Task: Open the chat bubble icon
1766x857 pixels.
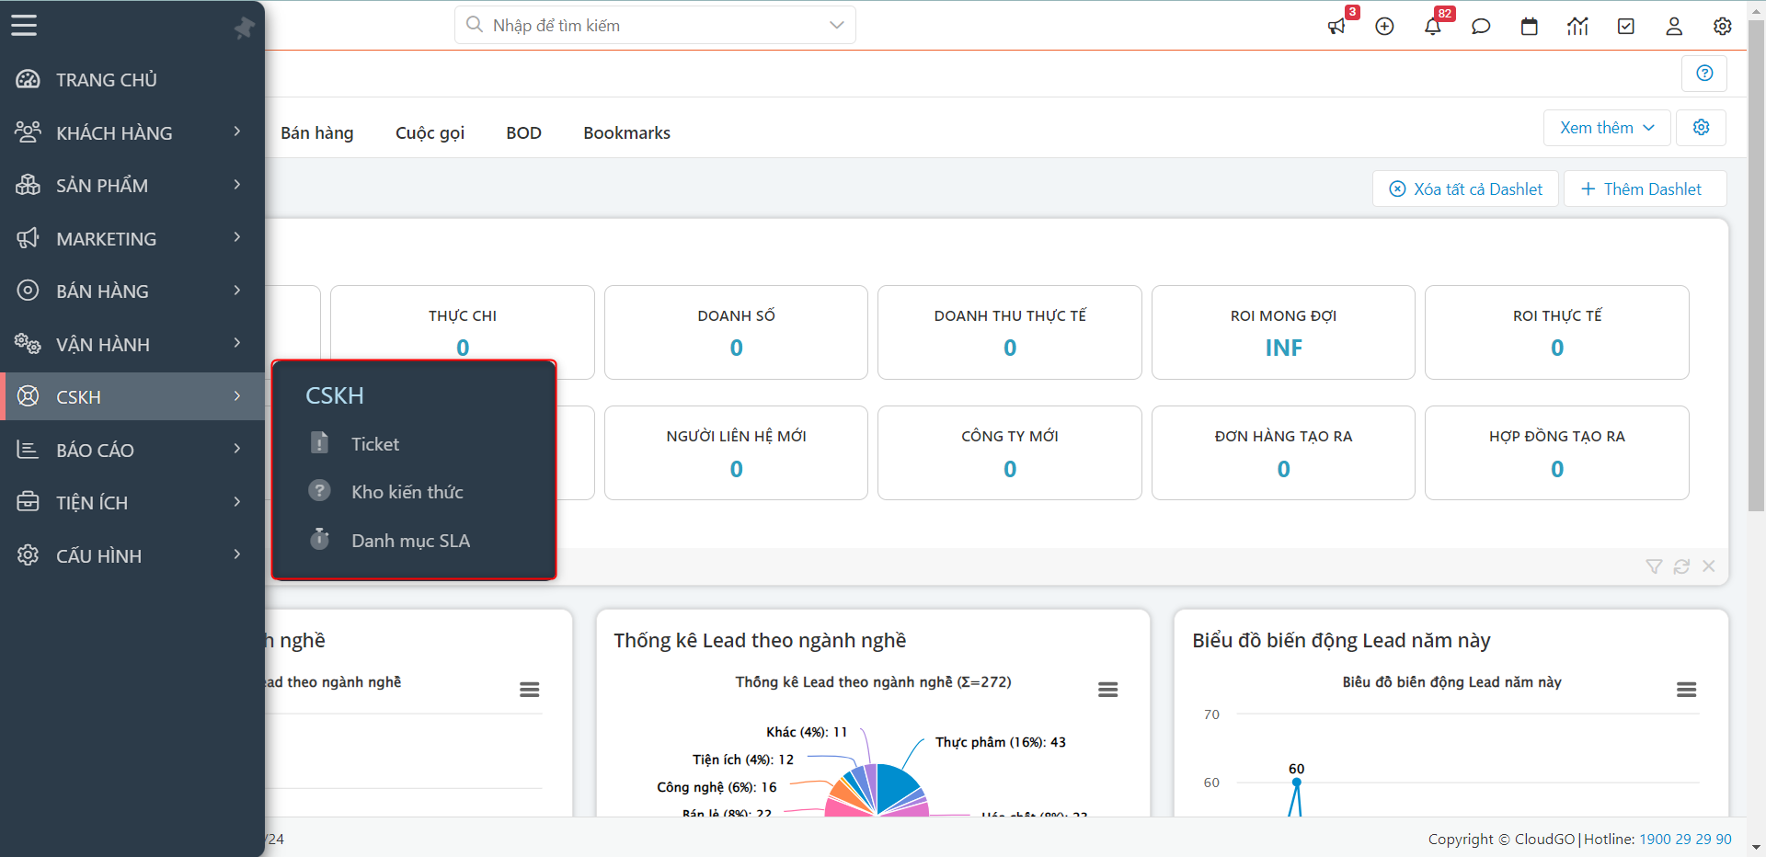Action: tap(1481, 27)
